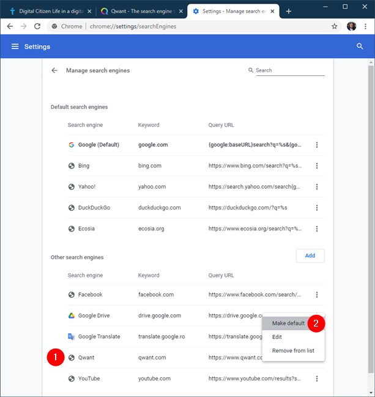Select the Settings - Manage search engines tab
Viewport: 375px width, 397px height.
pyautogui.click(x=233, y=12)
